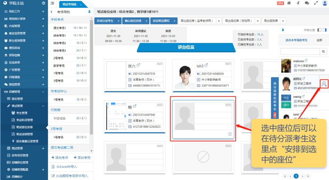The width and height of the screenshot is (329, 180).
Task: Toggle the sidebar menu hamburger icon
Action: point(53,3)
